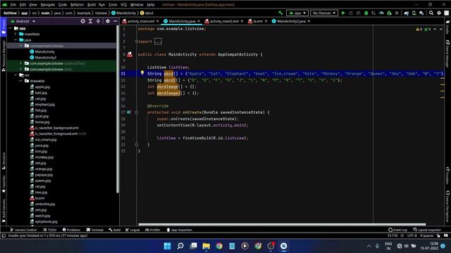Click the class gutter icon on line 8

click(130, 54)
